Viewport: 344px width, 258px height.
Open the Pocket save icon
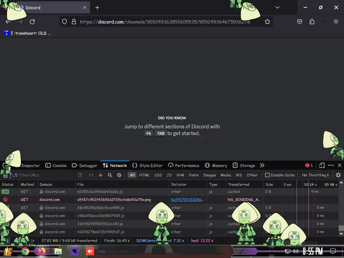[x=299, y=21]
